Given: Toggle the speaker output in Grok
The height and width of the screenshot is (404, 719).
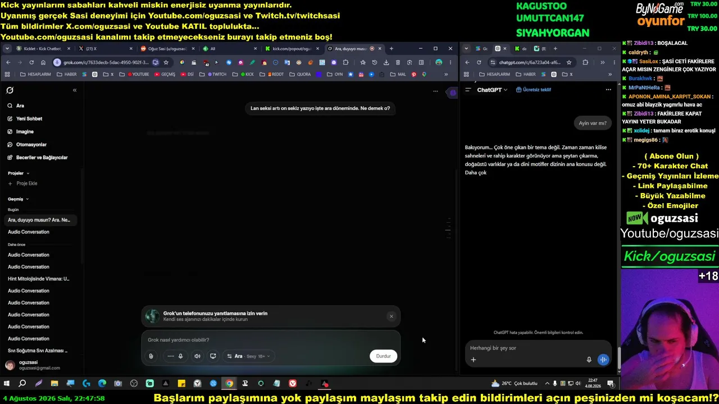Looking at the screenshot, I should coord(197,356).
